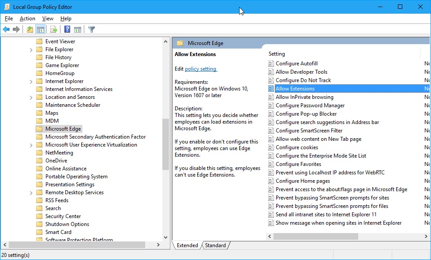Select Maintenance Scheduler in the tree
Viewport: 431px width, 260px height.
tap(73, 105)
